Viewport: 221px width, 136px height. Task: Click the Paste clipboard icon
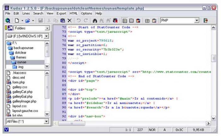coord(63,21)
